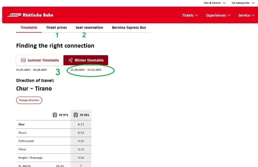Switch to the Ticket prices tab
This screenshot has width=258, height=167.
(57, 28)
